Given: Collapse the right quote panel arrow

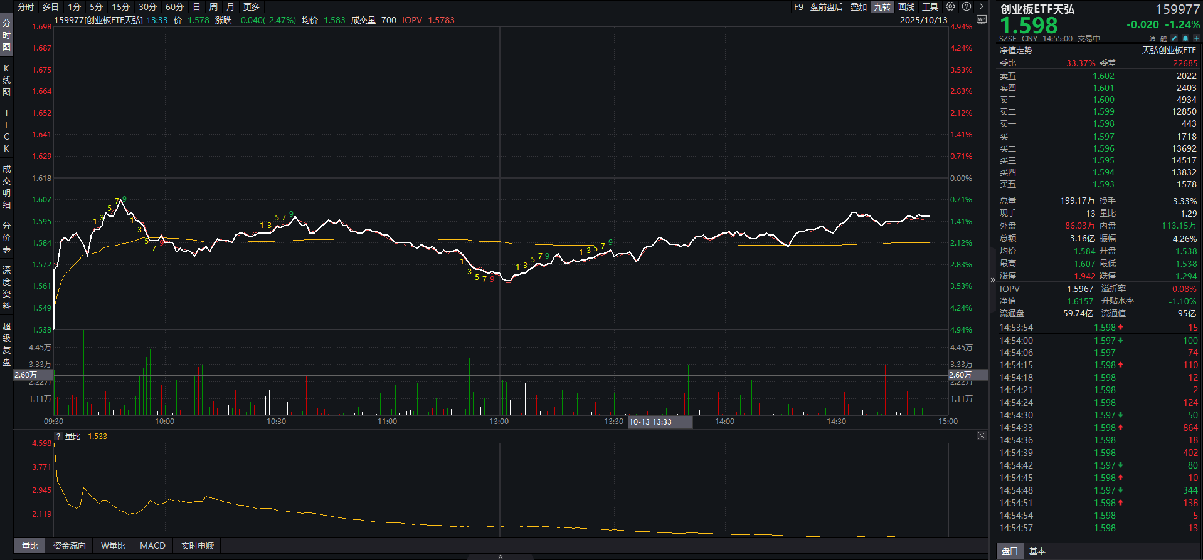Looking at the screenshot, I should click(x=992, y=280).
